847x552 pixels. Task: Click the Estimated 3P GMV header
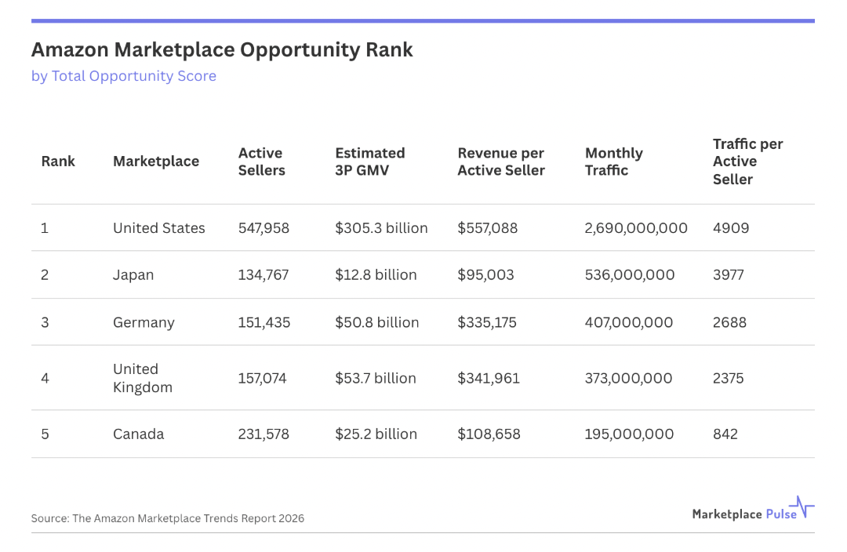[x=370, y=162]
